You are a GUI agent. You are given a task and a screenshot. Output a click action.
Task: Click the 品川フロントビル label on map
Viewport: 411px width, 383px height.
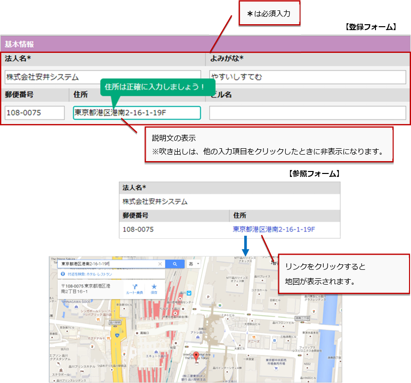click(x=283, y=323)
